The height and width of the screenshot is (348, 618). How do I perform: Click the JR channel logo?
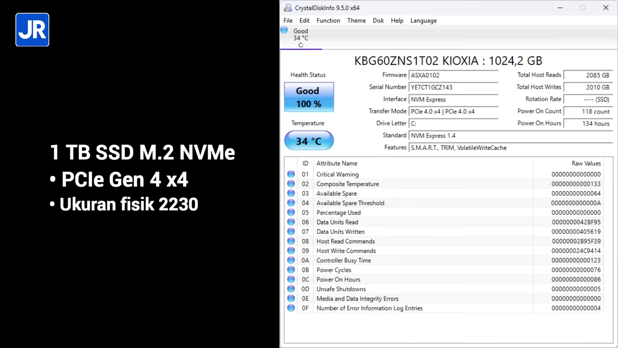[32, 30]
